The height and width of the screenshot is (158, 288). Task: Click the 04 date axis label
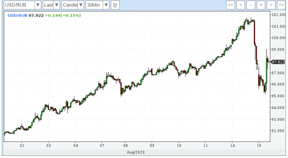coord(76,146)
